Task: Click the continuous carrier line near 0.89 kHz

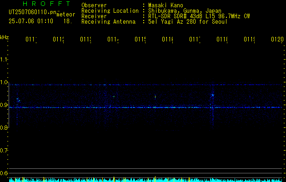Action: (x=146, y=107)
